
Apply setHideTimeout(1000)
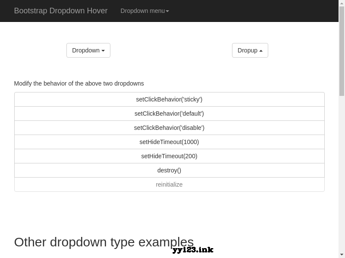tap(169, 142)
